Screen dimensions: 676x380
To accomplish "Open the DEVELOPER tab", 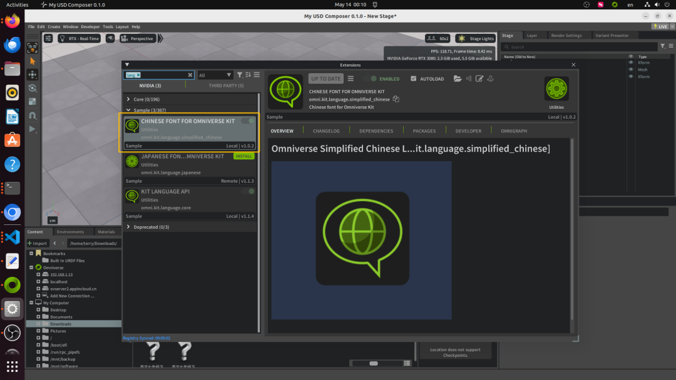I will pos(468,131).
